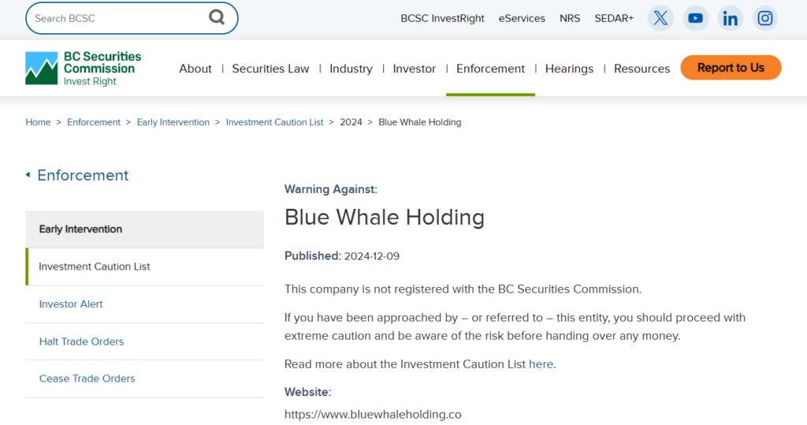Click the Report to Us button
The image size is (807, 425).
[731, 68]
